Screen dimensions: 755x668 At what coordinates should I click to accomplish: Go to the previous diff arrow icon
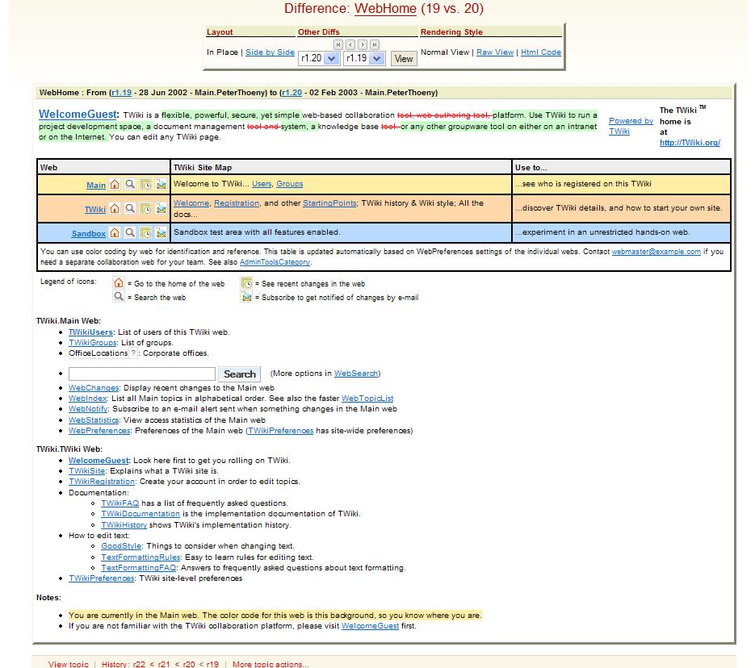tap(350, 44)
